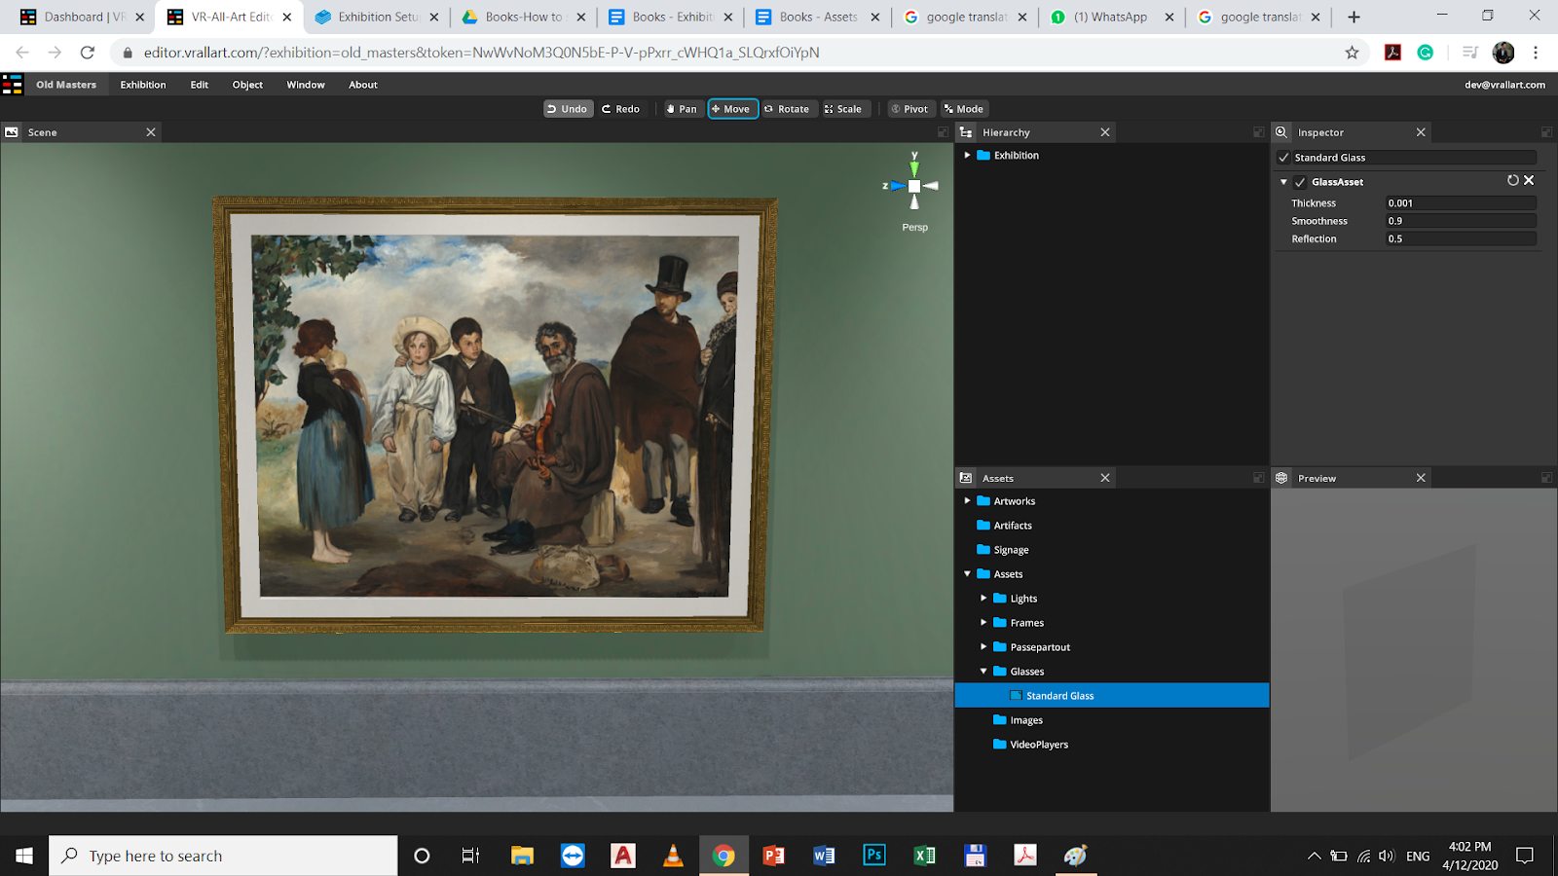Toggle the Mode setting
The image size is (1558, 876).
pyautogui.click(x=964, y=109)
